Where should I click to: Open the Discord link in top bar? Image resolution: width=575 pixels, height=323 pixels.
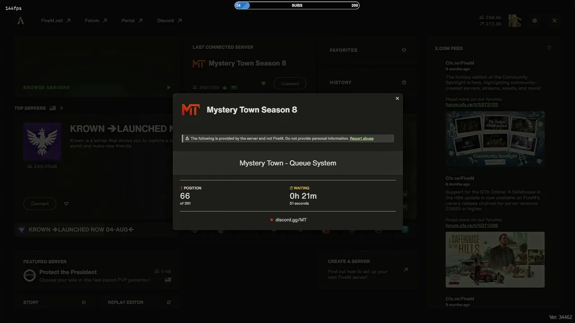click(169, 21)
